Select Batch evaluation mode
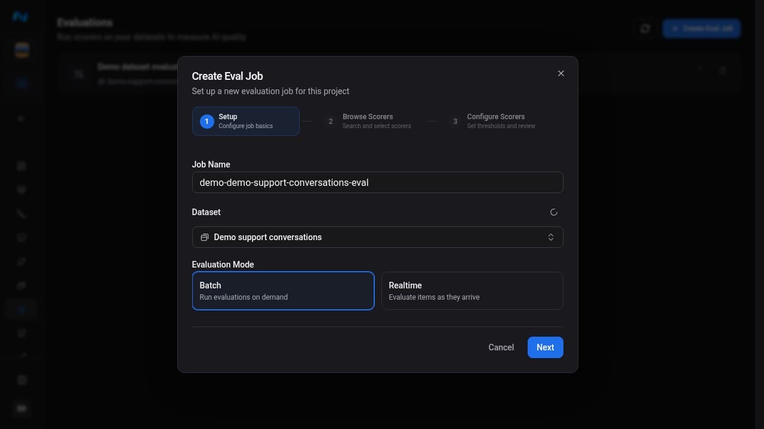The height and width of the screenshot is (429, 764). 283,291
